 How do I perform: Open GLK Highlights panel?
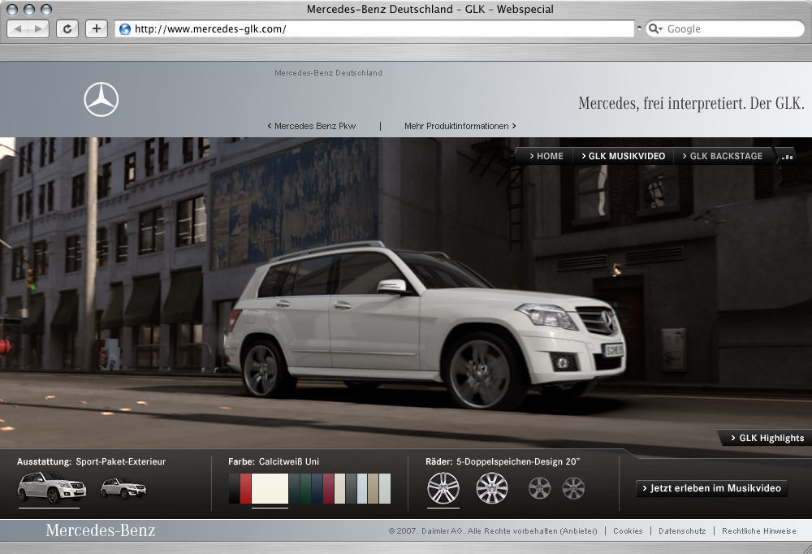point(767,438)
